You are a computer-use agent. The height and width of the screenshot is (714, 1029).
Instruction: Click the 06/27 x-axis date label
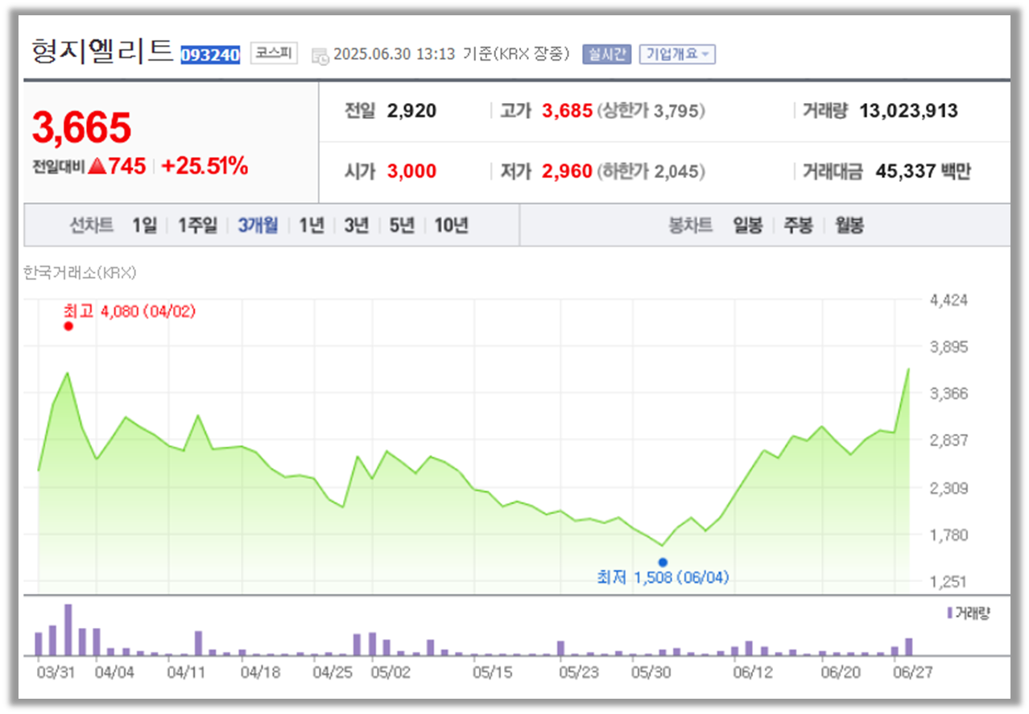click(x=913, y=673)
